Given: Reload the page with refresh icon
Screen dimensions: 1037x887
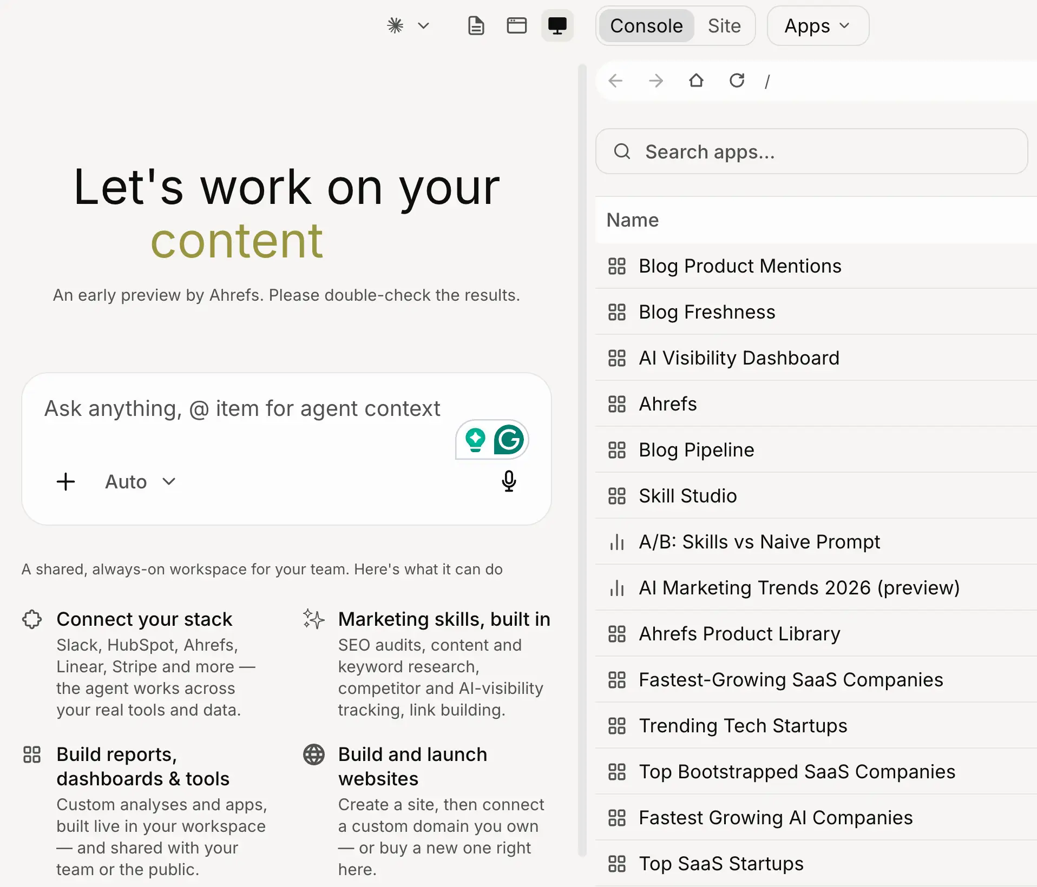Looking at the screenshot, I should 737,81.
